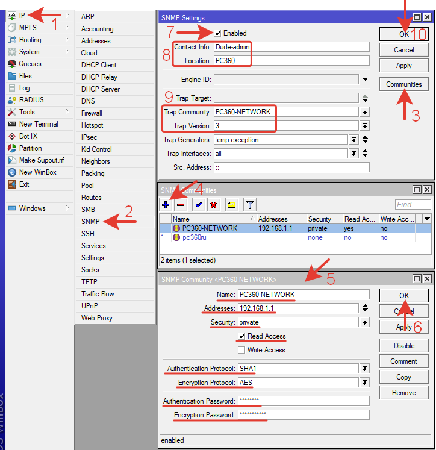436x450 pixels.
Task: Click the New WinBox icon
Action: [12, 172]
